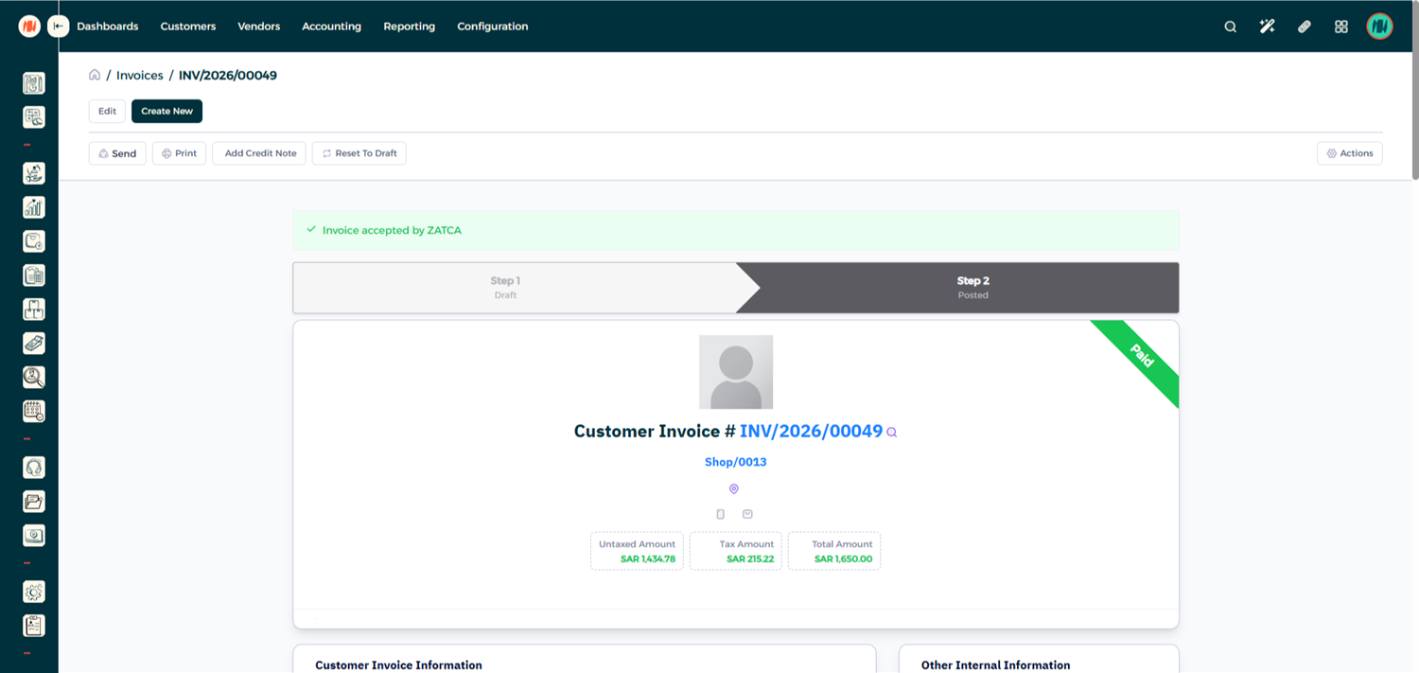Image resolution: width=1419 pixels, height=673 pixels.
Task: Click the customer avatar placeholder image
Action: click(735, 372)
